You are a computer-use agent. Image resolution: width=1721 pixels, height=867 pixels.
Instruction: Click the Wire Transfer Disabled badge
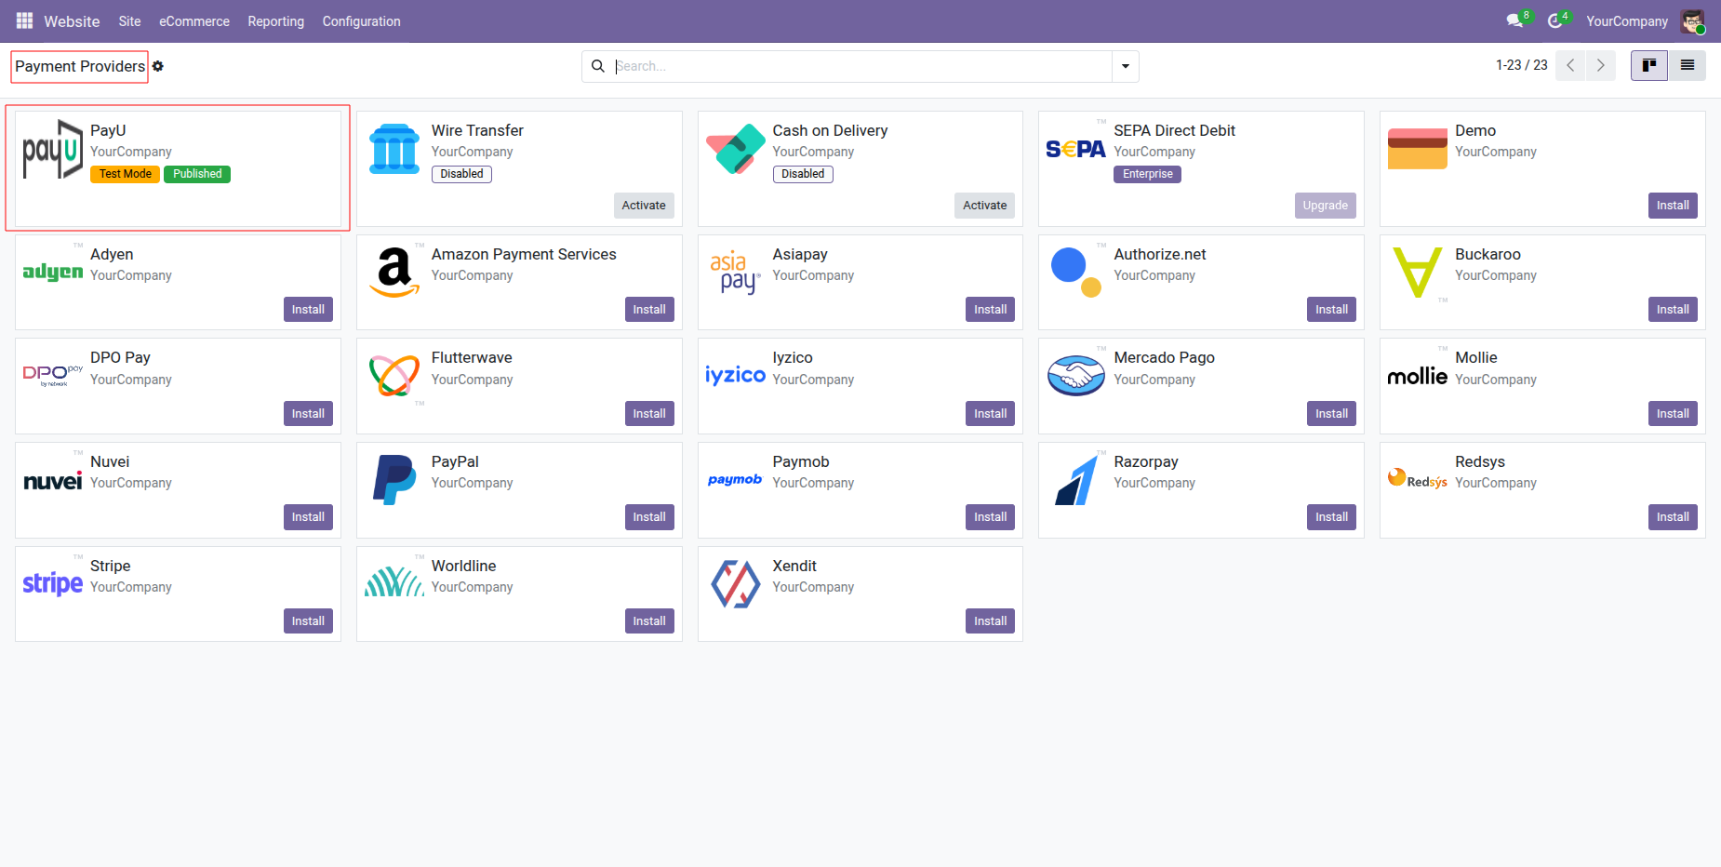461,174
